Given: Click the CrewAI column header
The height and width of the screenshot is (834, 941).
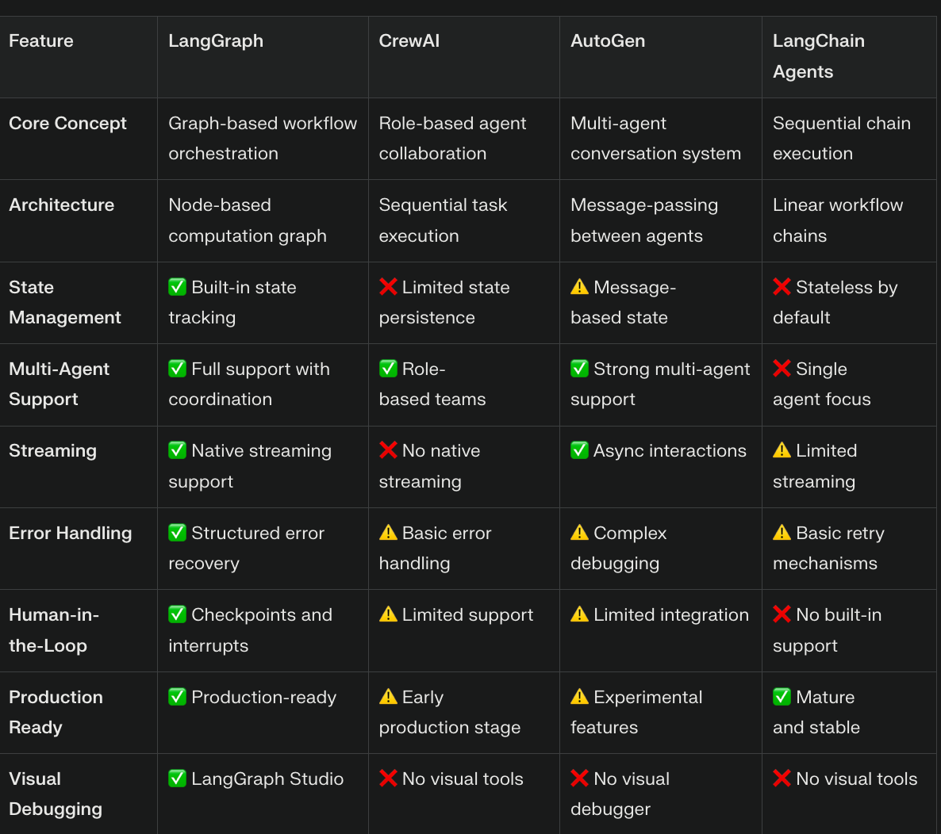Looking at the screenshot, I should 409,40.
